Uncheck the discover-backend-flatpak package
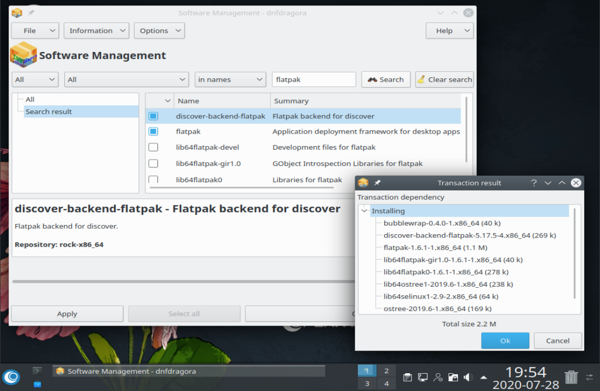 [x=153, y=115]
